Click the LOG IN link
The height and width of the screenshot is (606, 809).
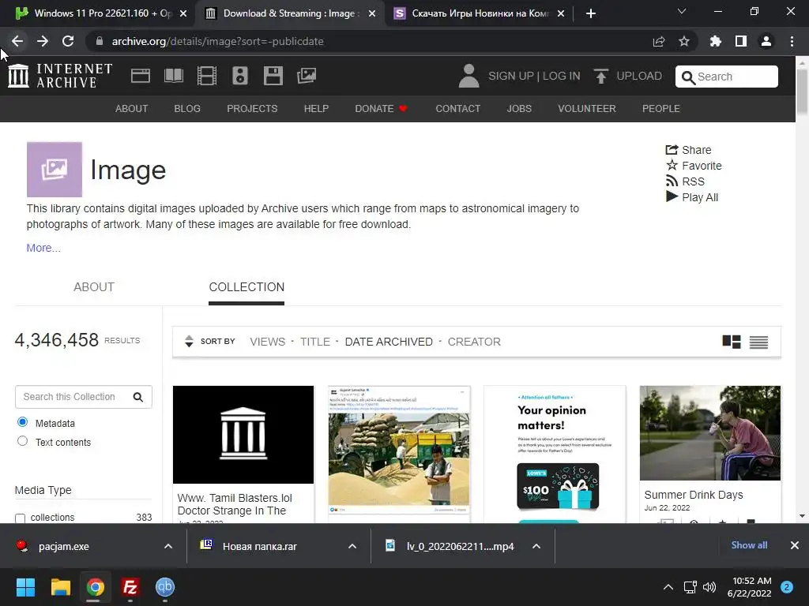point(562,76)
